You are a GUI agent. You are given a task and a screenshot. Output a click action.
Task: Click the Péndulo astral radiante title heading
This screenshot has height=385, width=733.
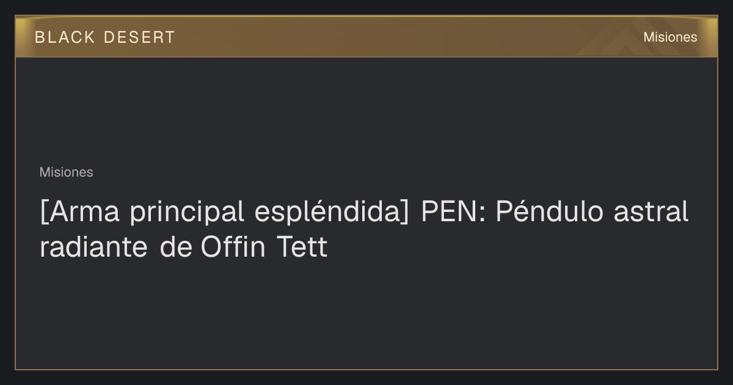[x=364, y=229]
